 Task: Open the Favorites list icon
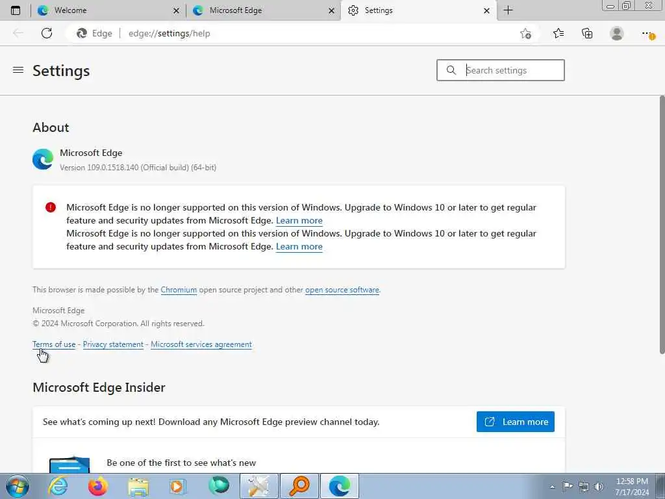(558, 33)
